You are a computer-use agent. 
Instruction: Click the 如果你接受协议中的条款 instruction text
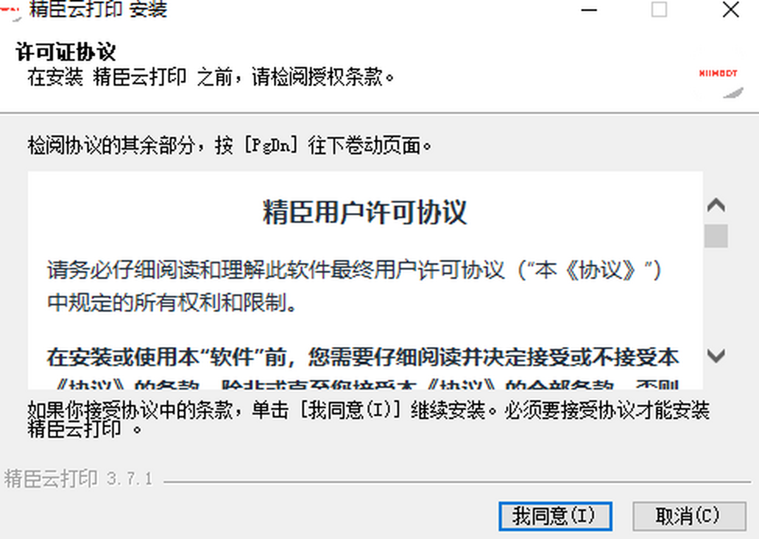point(368,419)
